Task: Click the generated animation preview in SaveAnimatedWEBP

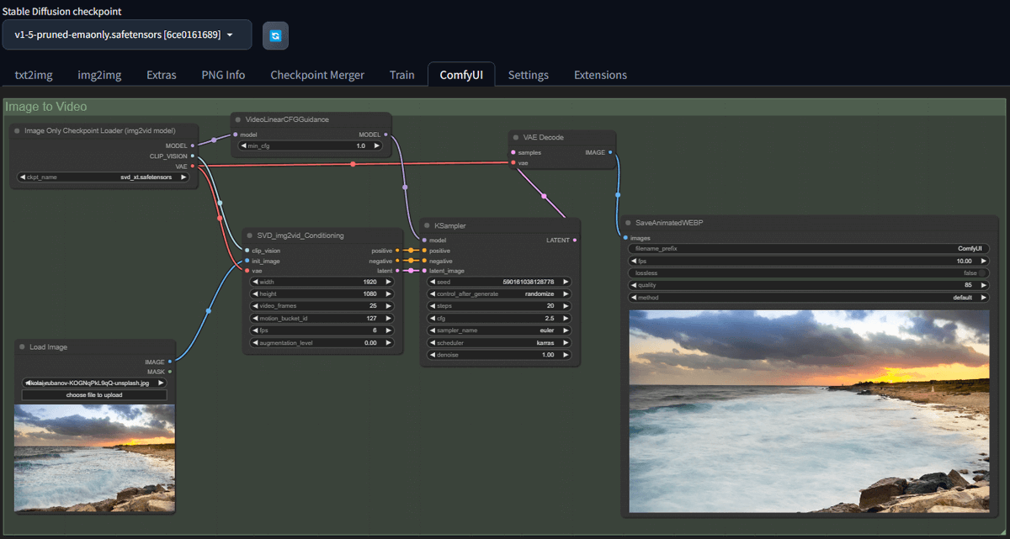Action: 808,410
